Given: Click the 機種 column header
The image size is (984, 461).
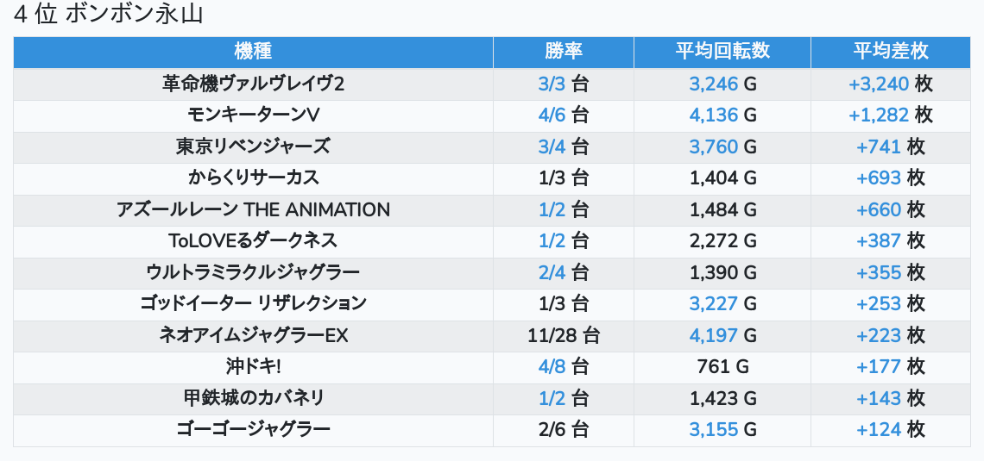Looking at the screenshot, I should click(253, 52).
